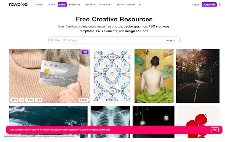Open the blue ornamental pattern thumbnail
The height and width of the screenshot is (142, 225).
pyautogui.click(x=112, y=76)
